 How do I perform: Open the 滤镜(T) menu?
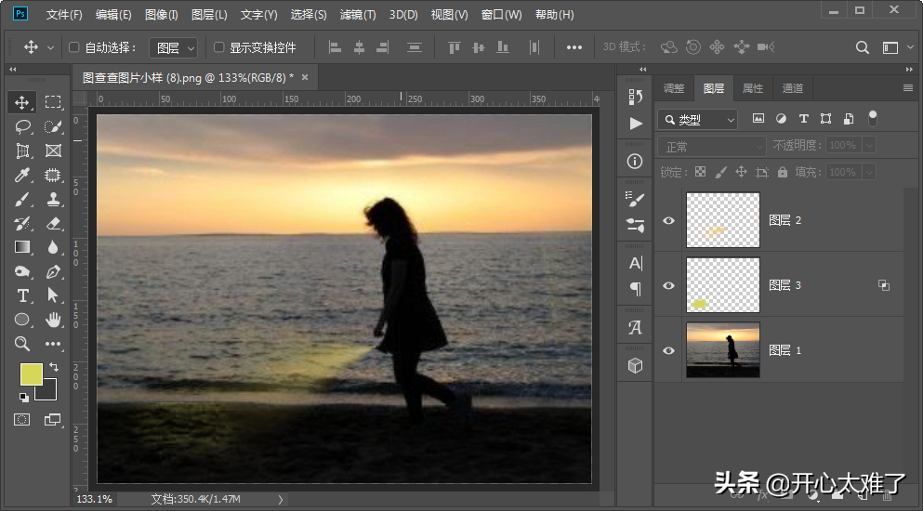[x=358, y=15]
